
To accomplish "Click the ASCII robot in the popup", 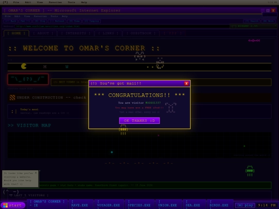I will point(171,108).
